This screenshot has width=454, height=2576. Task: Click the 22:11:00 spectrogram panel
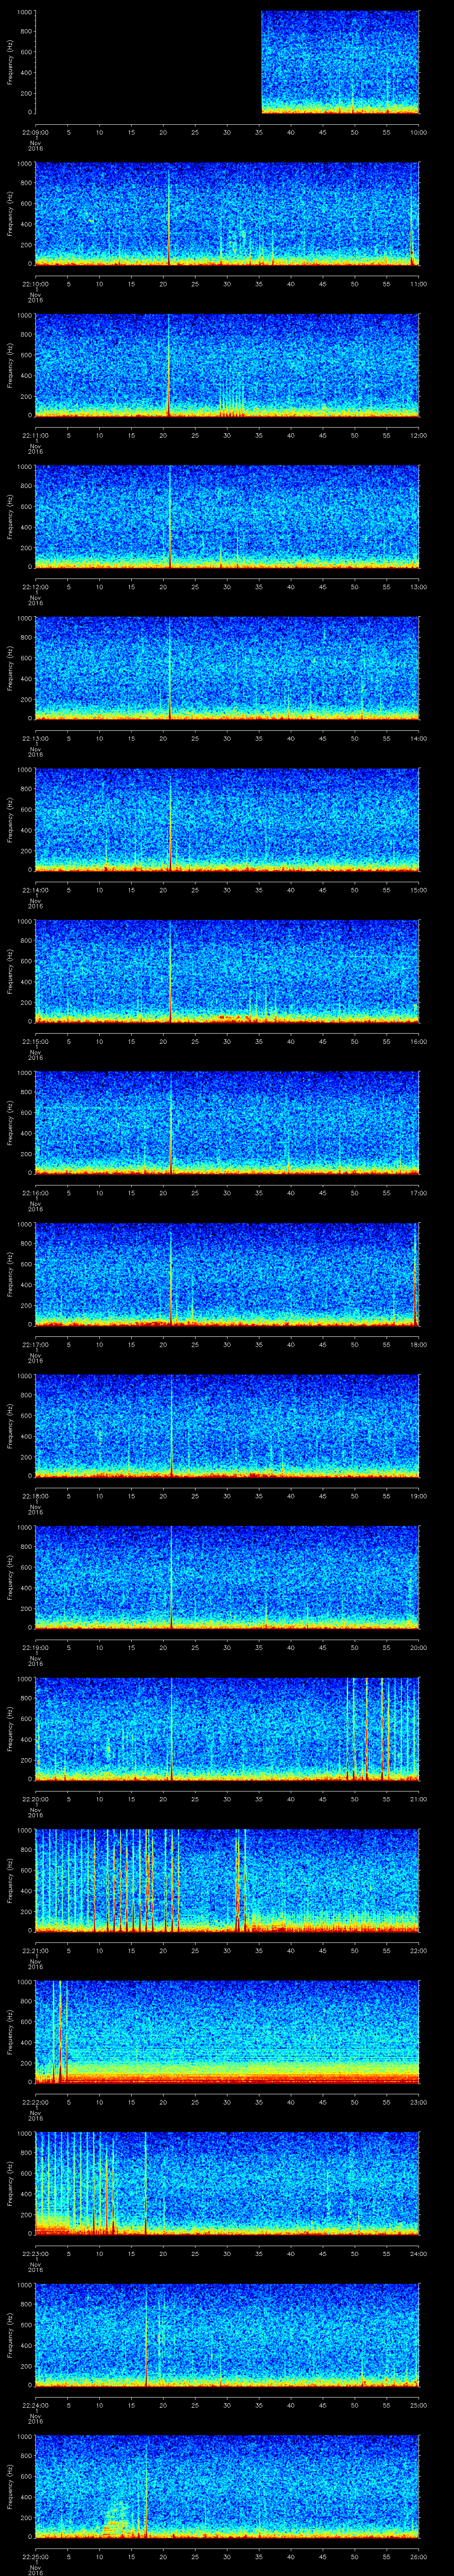(x=227, y=365)
